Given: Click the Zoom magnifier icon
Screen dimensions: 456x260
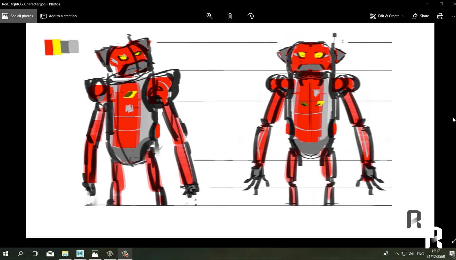Looking at the screenshot, I should click(210, 16).
